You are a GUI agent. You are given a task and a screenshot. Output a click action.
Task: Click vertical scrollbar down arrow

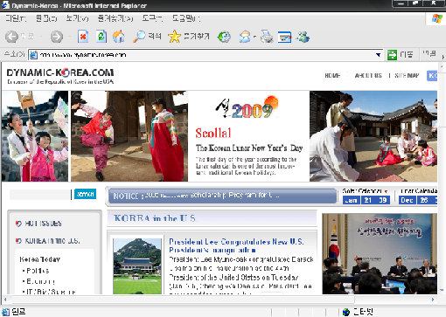tap(442, 290)
